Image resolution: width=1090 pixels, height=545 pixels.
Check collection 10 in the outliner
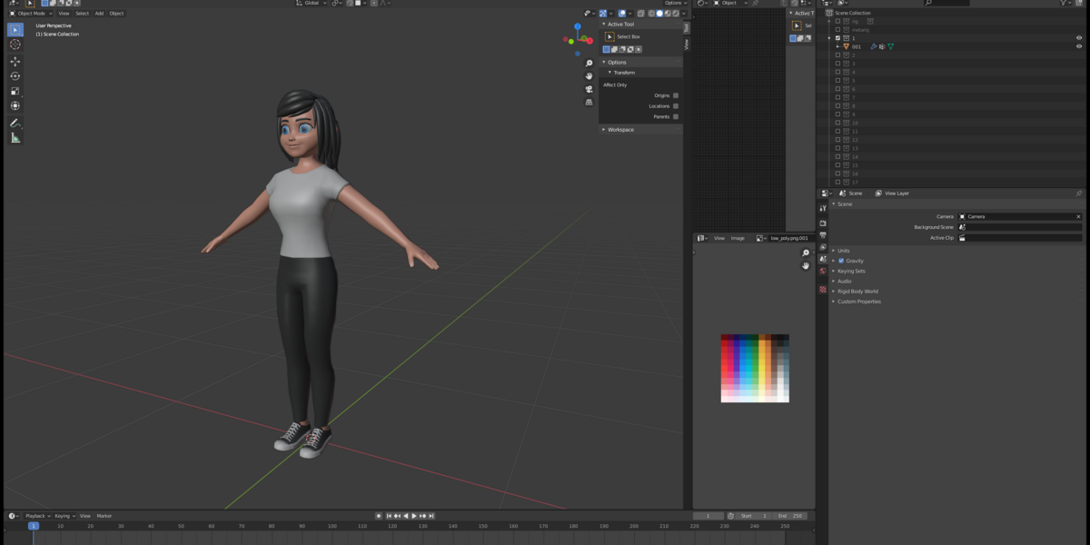pos(837,123)
